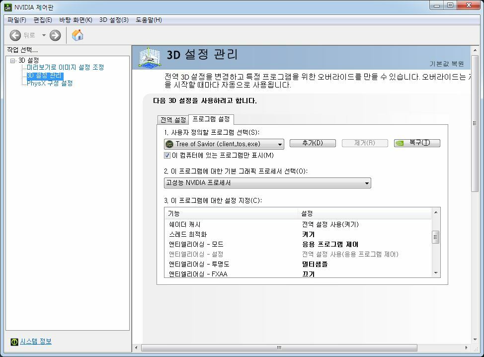Screen dimensions: 484x357
Task: Open the 파일(F) menu
Action: coord(17,20)
